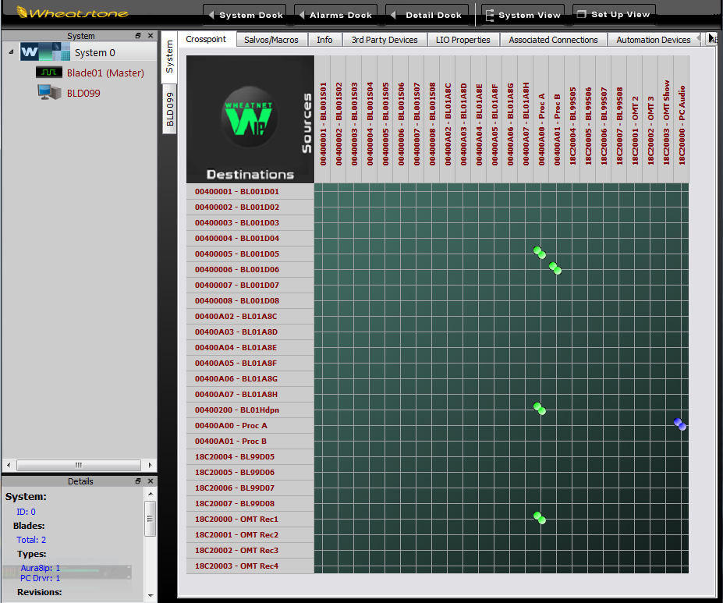Click the Details panel vertical scrollbar thumb

tap(151, 519)
